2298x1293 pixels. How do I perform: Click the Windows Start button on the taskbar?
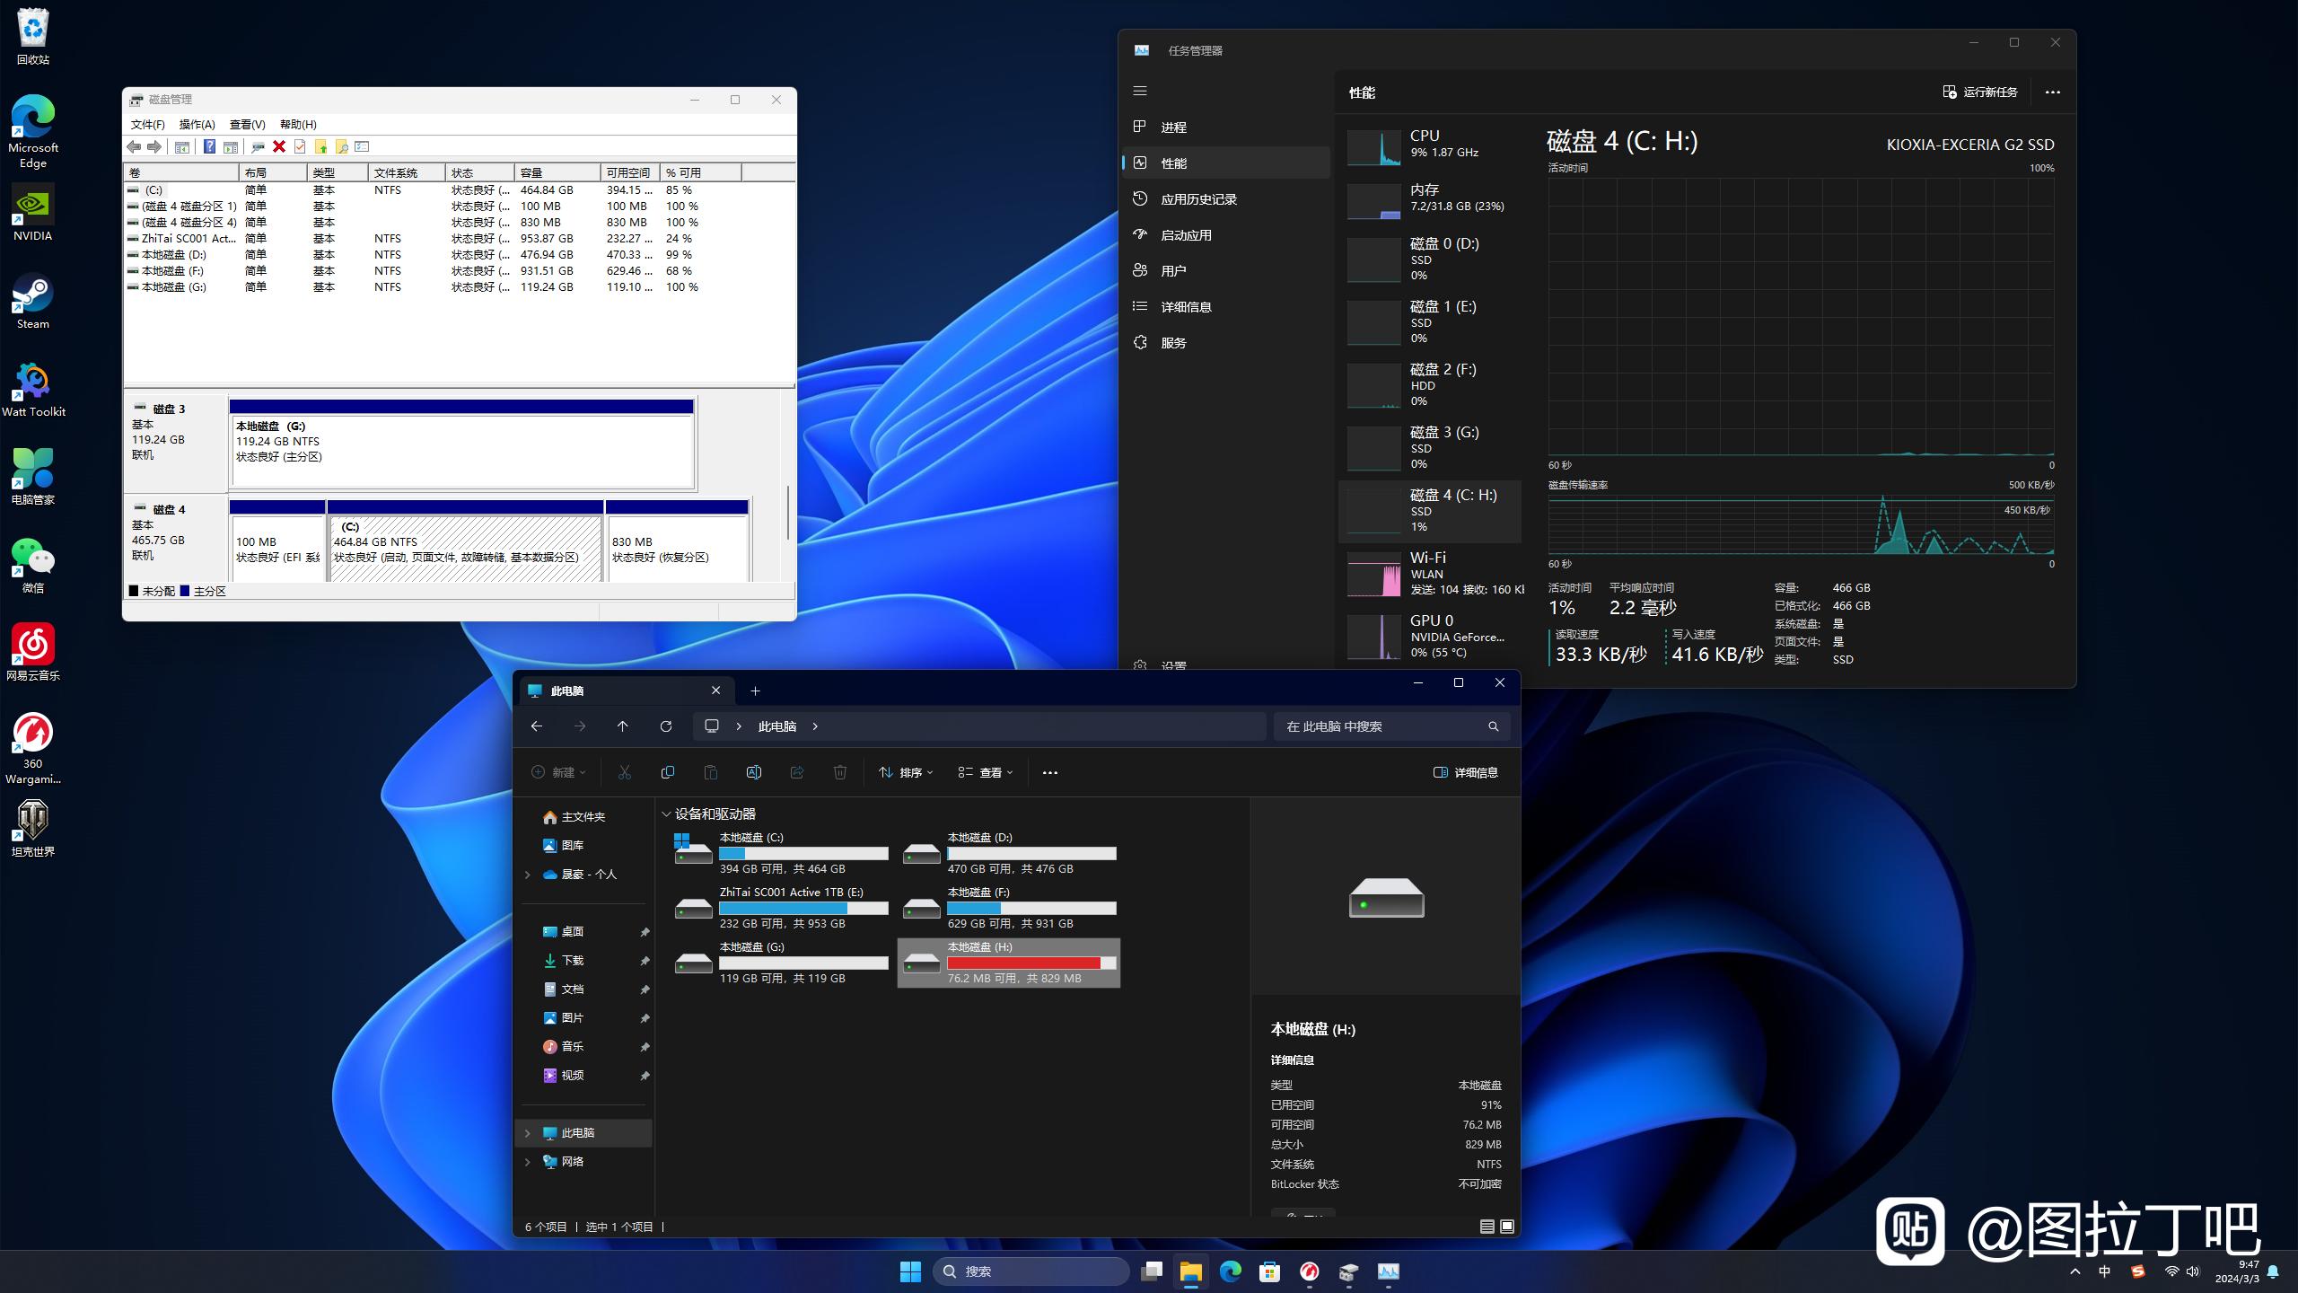point(910,1271)
